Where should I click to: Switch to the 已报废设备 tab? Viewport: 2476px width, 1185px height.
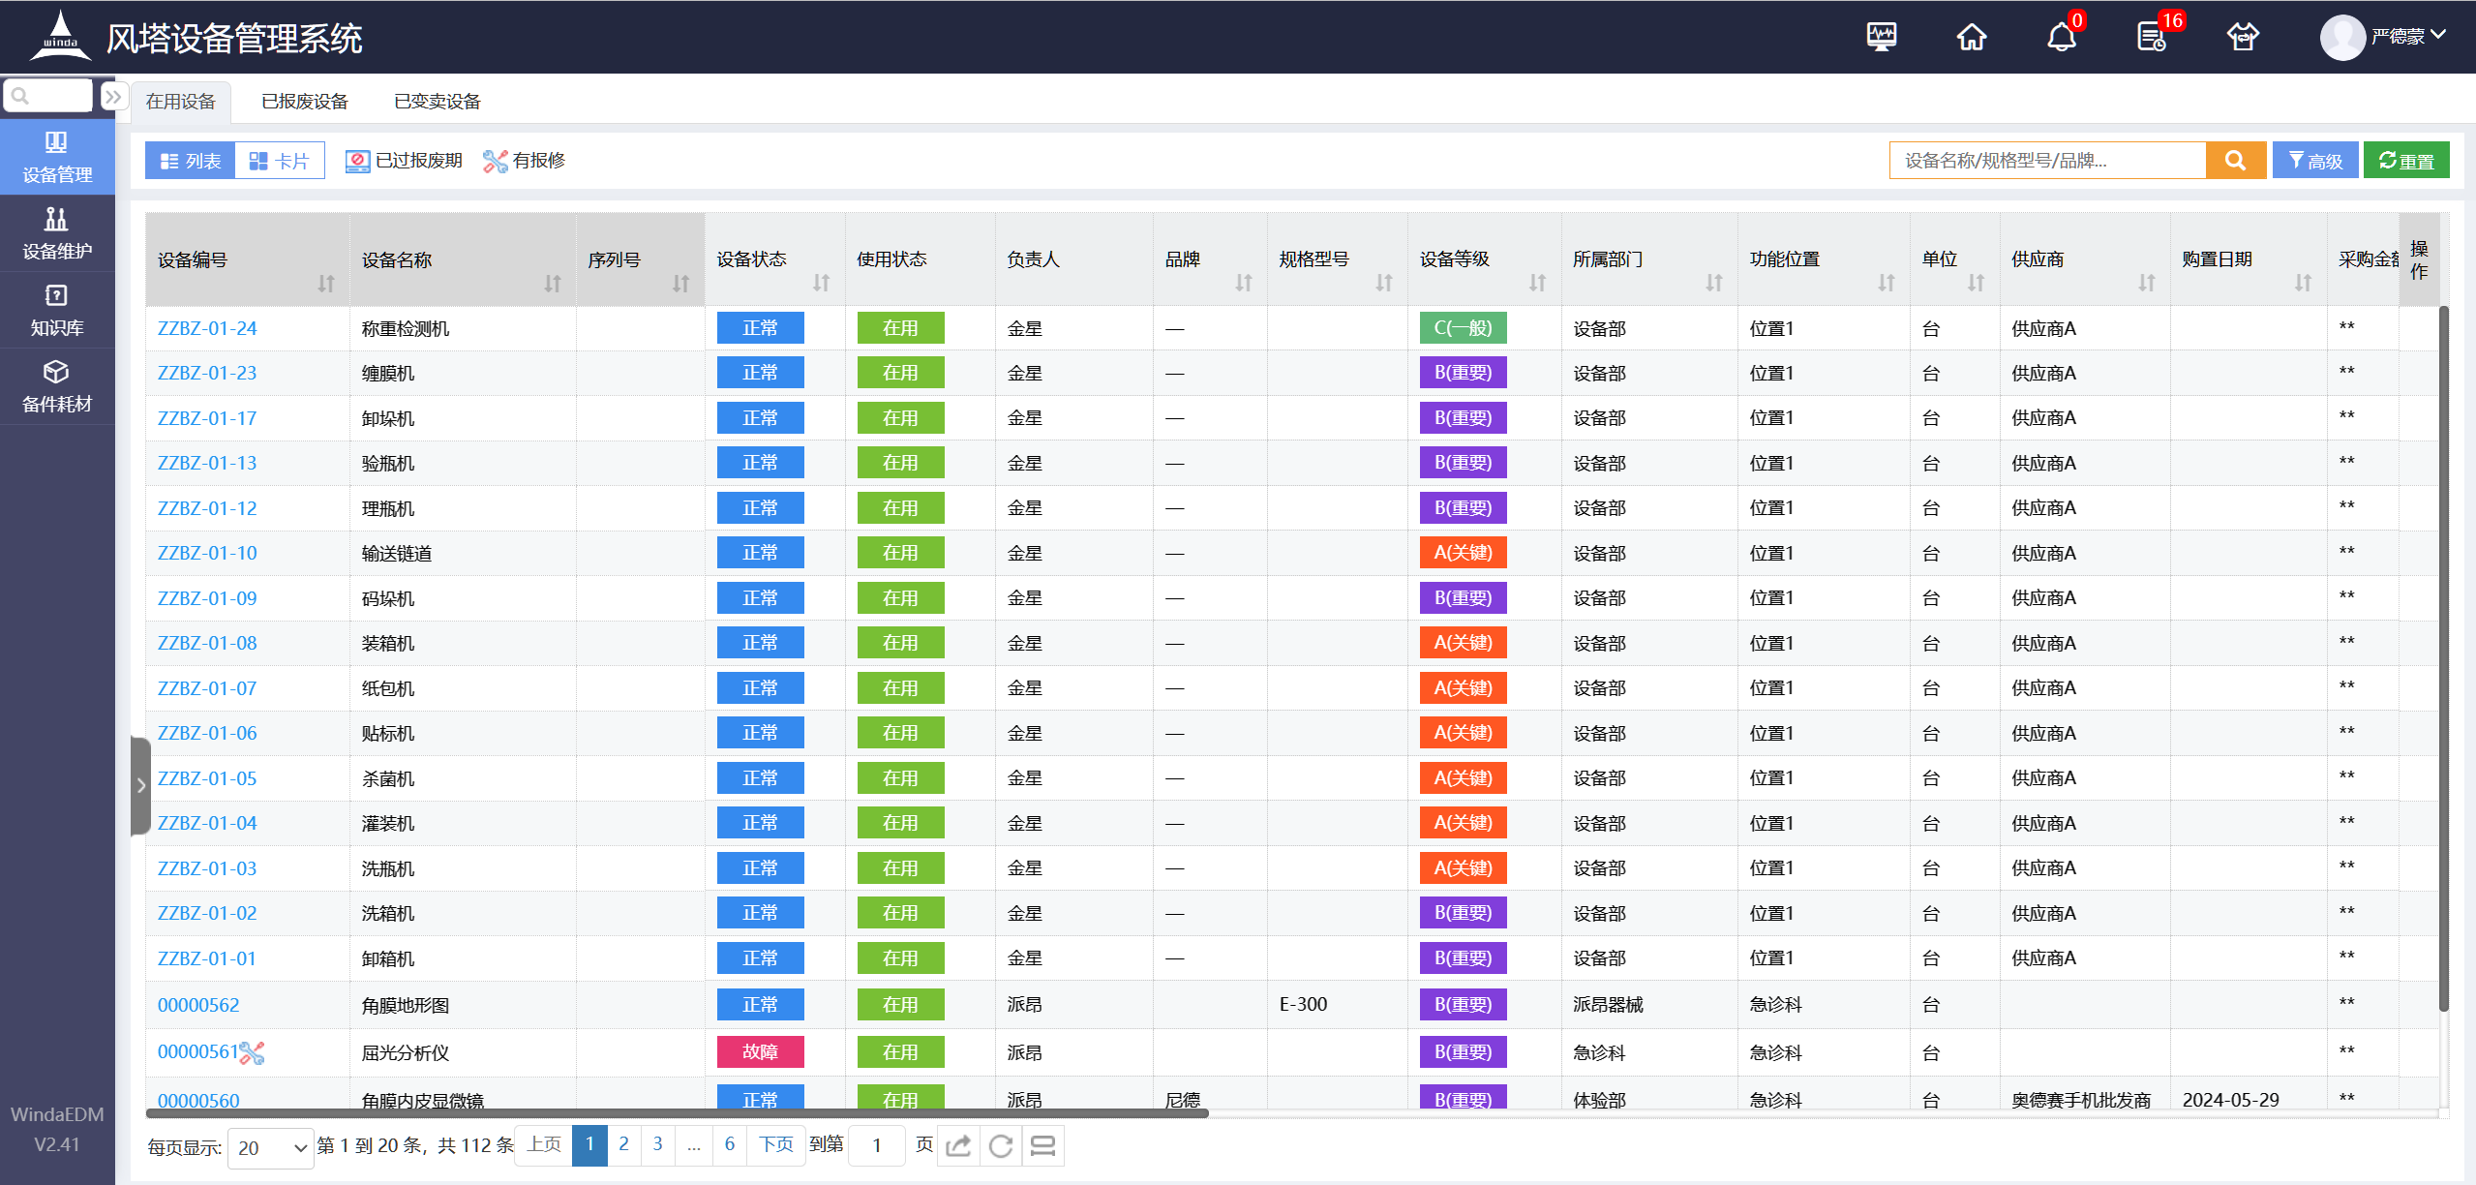304,102
